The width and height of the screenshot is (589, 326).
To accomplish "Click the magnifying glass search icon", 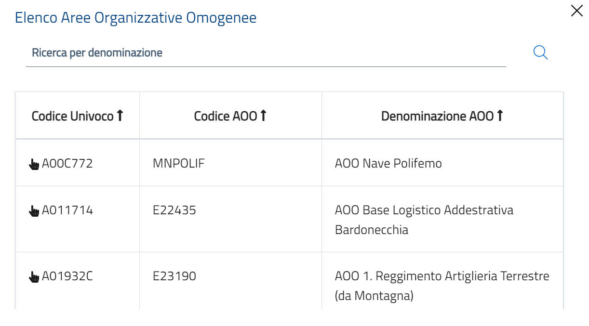I will (540, 52).
